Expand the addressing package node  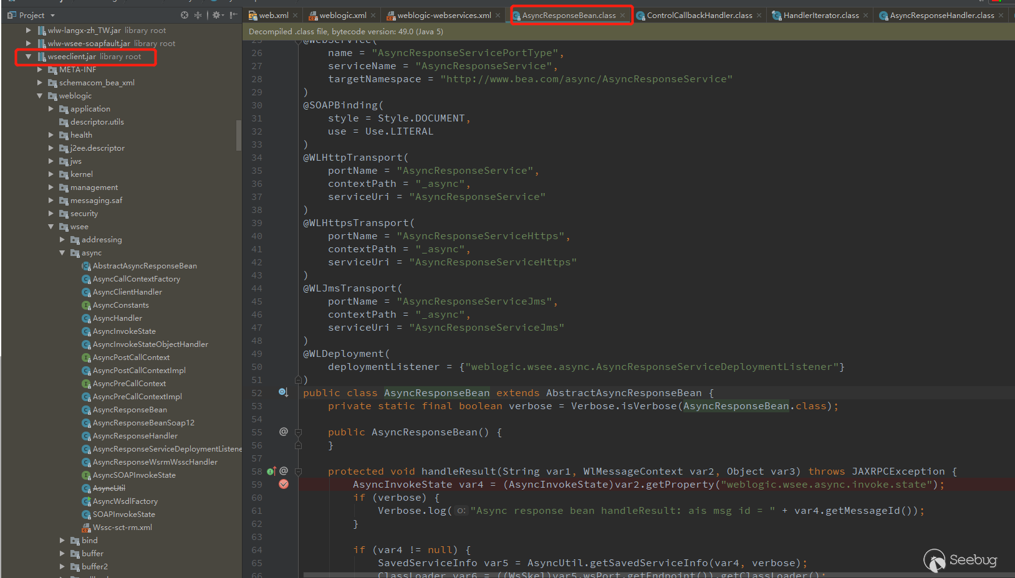click(62, 240)
